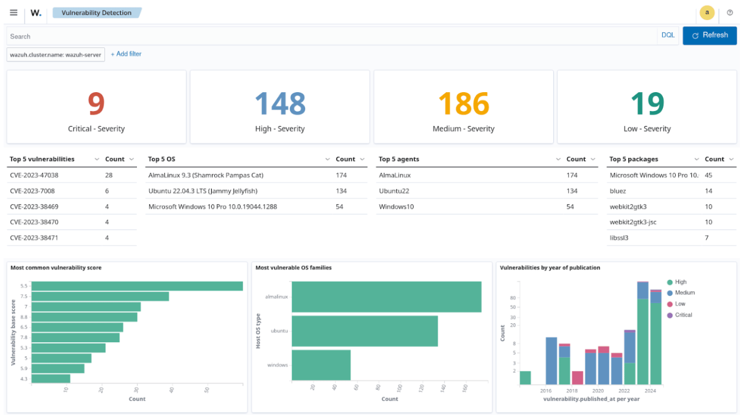Click the Critical severity count 9

(96, 104)
